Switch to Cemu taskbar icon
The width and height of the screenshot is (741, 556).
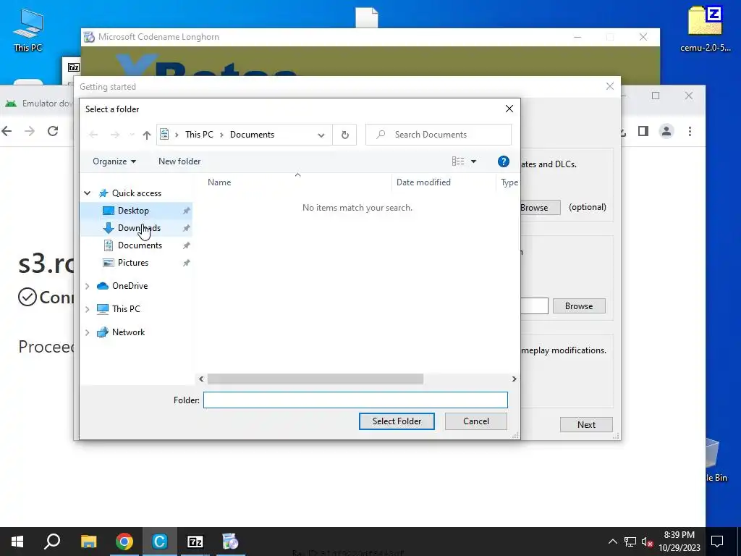click(160, 542)
